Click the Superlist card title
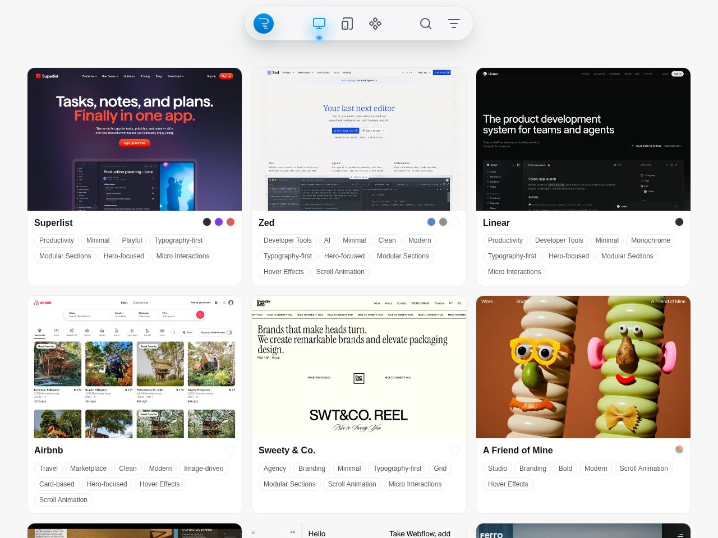Screen dimensions: 718x538 (x=53, y=222)
